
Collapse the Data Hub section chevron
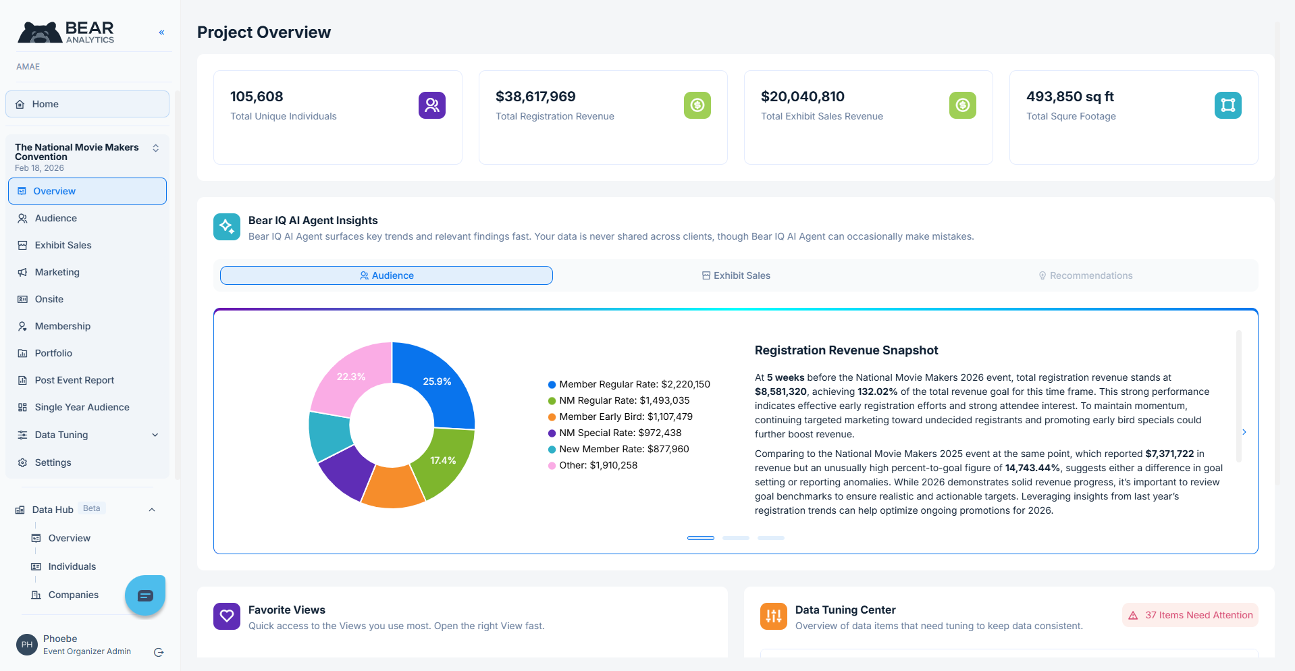pyautogui.click(x=152, y=510)
